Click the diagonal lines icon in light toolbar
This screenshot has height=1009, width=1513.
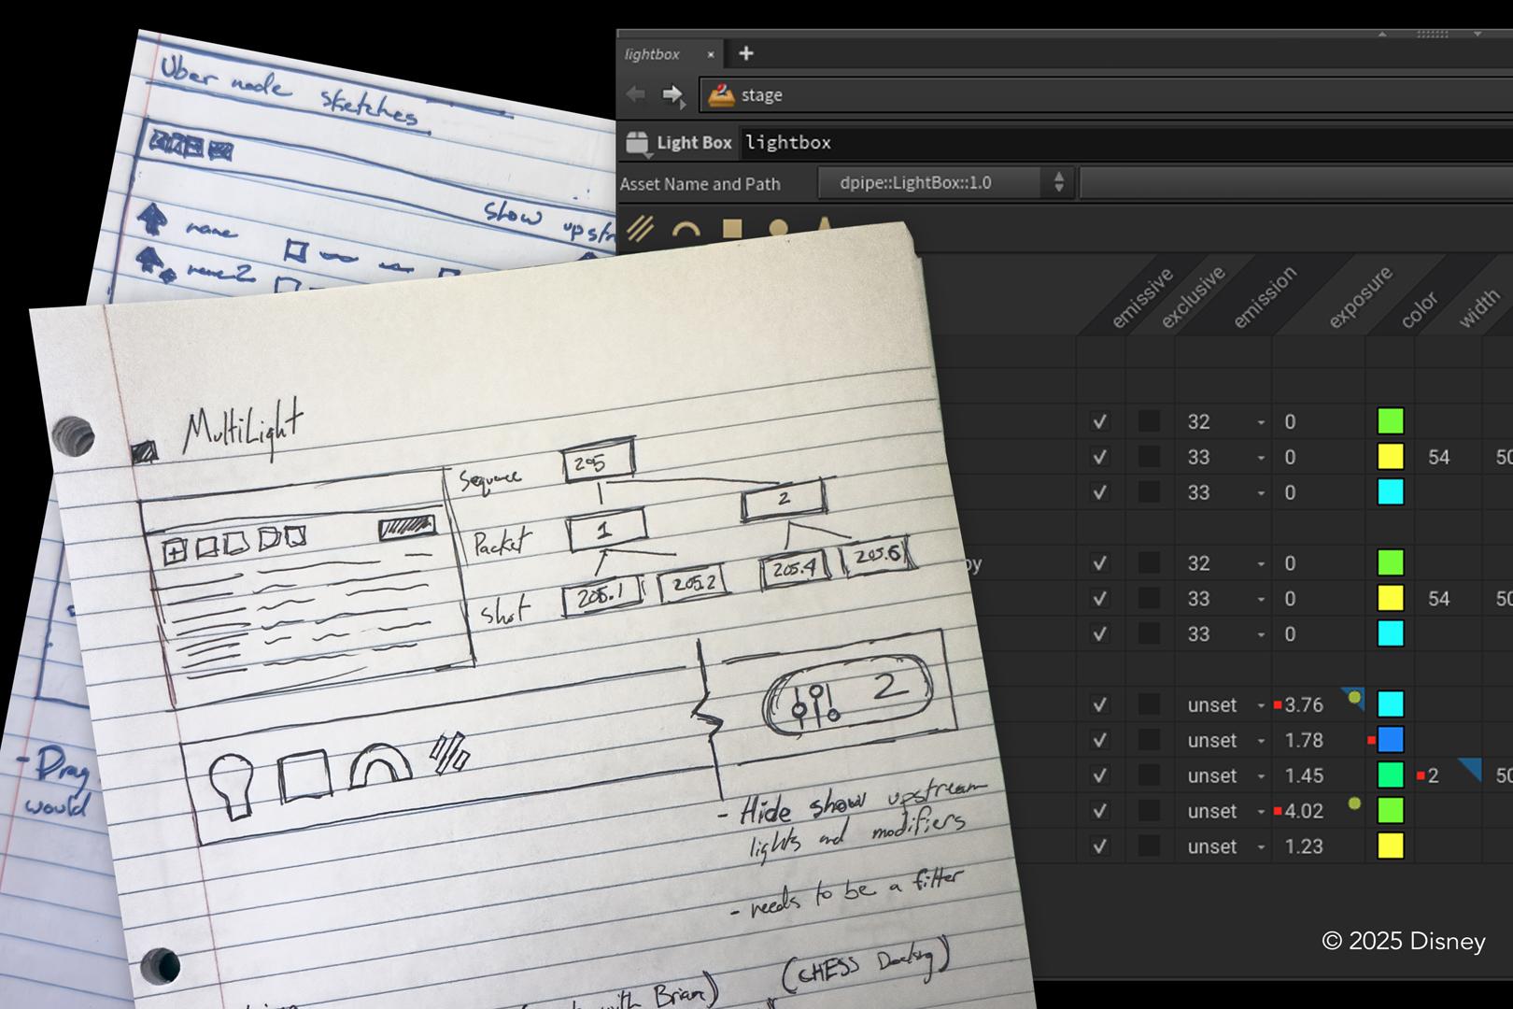coord(640,228)
